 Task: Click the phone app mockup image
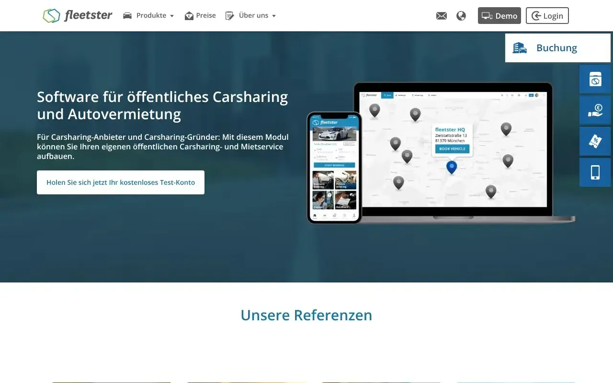[334, 168]
